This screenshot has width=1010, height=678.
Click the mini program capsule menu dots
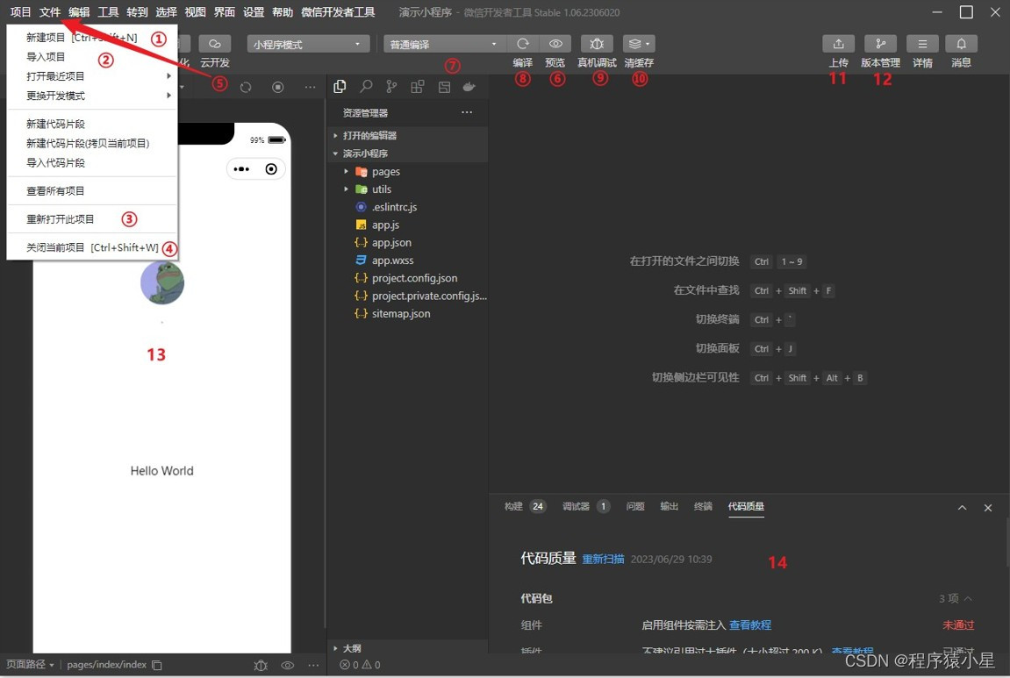coord(241,169)
